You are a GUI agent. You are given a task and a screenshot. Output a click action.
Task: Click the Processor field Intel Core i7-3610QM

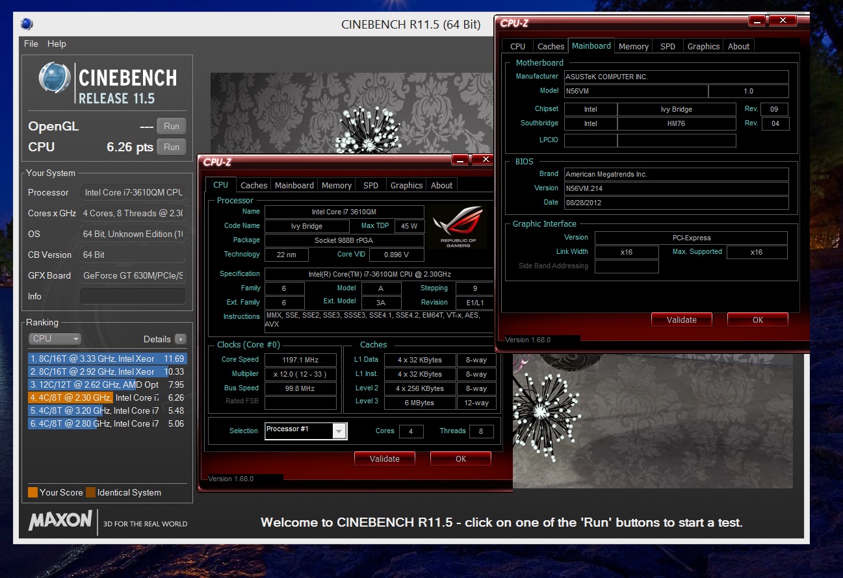(133, 192)
